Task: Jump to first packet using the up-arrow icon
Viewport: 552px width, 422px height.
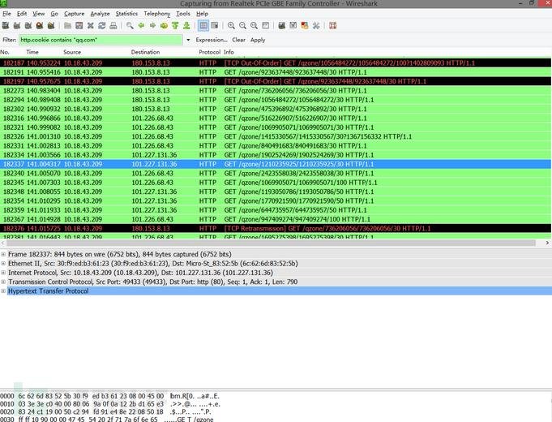Action: [x=175, y=26]
